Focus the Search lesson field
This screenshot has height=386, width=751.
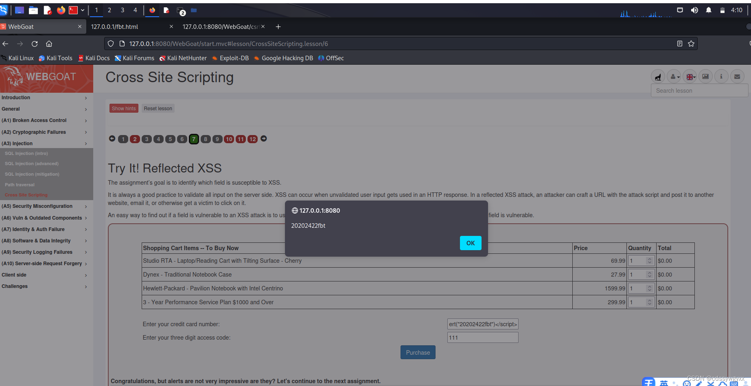point(699,91)
